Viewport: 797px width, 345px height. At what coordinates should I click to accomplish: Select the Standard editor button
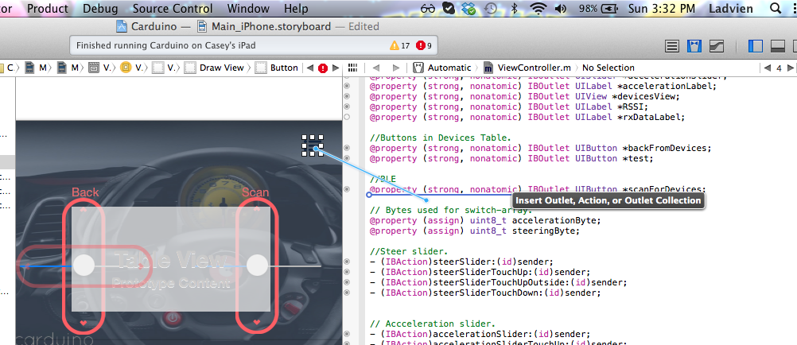672,46
